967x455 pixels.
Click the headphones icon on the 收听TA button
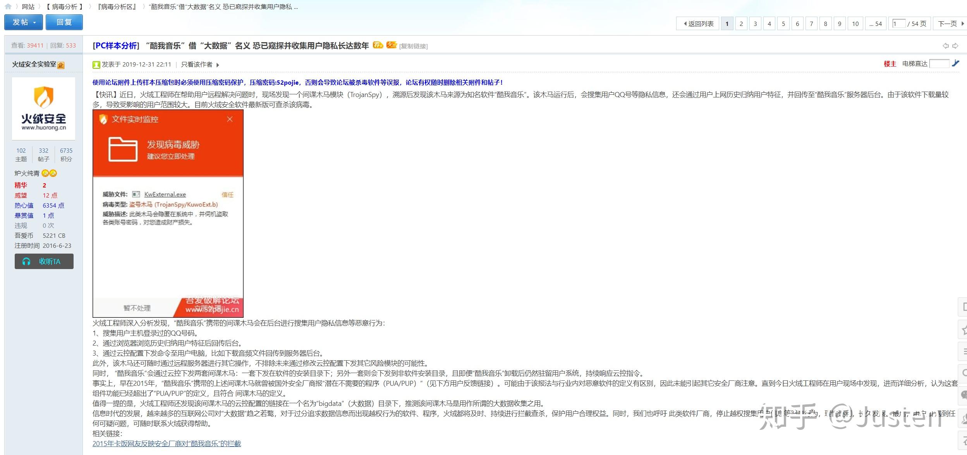[x=26, y=261]
